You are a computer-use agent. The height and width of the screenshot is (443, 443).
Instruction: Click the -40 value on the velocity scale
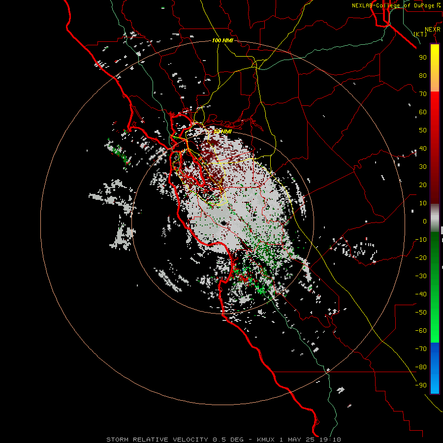(421, 294)
